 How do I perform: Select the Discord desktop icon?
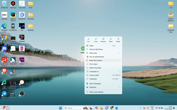click(x=4, y=49)
